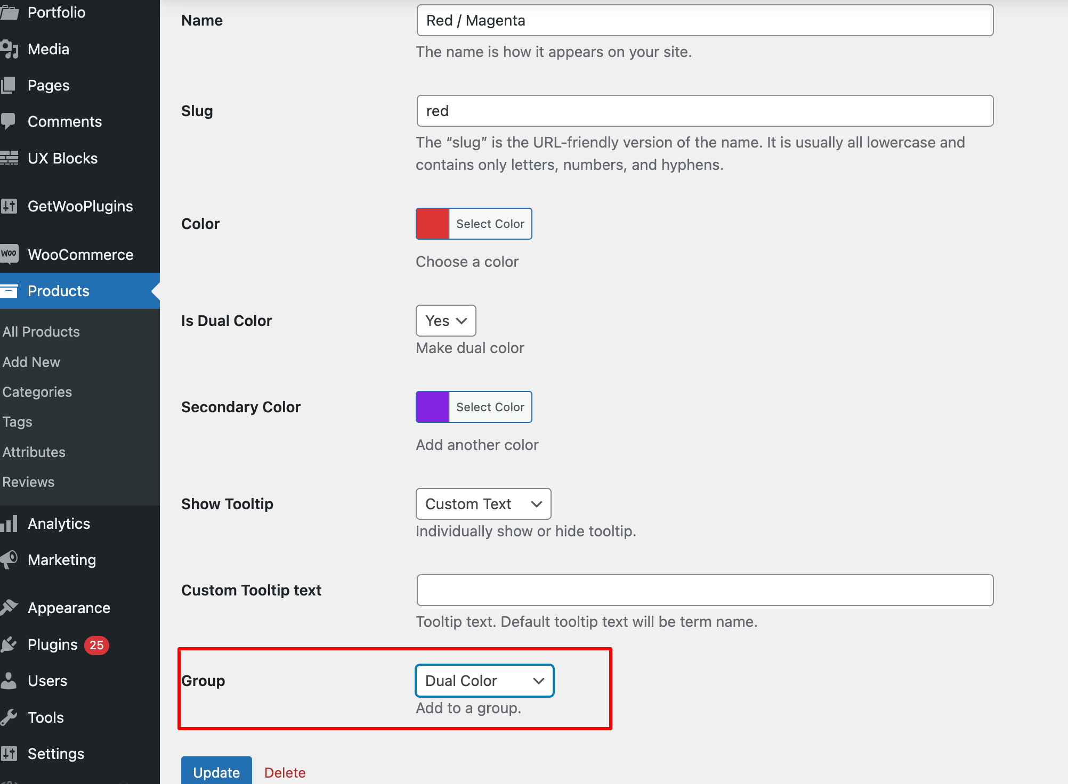The image size is (1068, 784).
Task: Click the Delete link
Action: pos(285,772)
